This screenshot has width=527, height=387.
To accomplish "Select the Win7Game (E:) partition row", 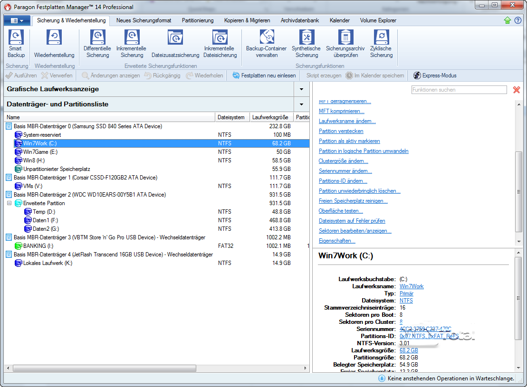I will click(x=40, y=152).
